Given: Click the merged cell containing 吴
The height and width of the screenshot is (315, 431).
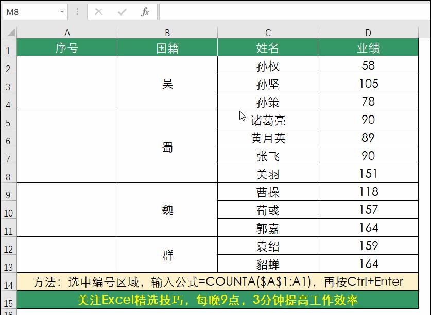Looking at the screenshot, I should point(166,83).
